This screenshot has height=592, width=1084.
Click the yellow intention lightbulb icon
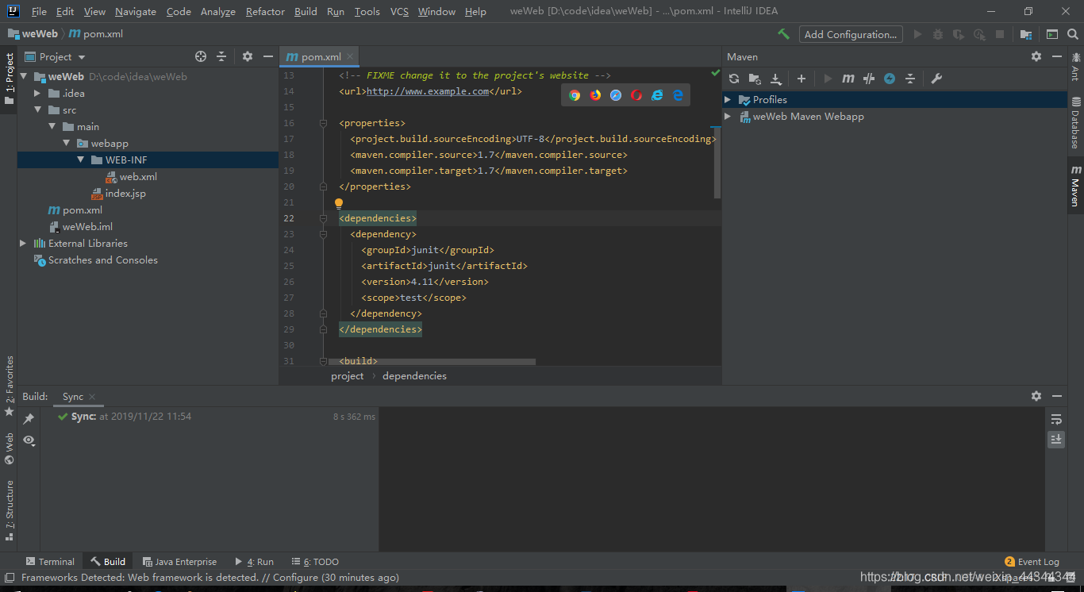tap(339, 203)
